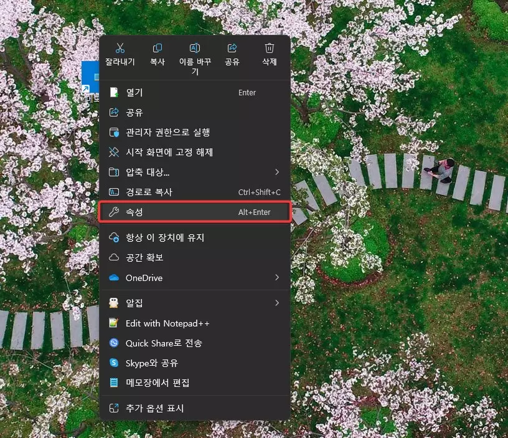Screen dimensions: 508x438
Task: Click the OneDrive cloud icon
Action: click(115, 278)
